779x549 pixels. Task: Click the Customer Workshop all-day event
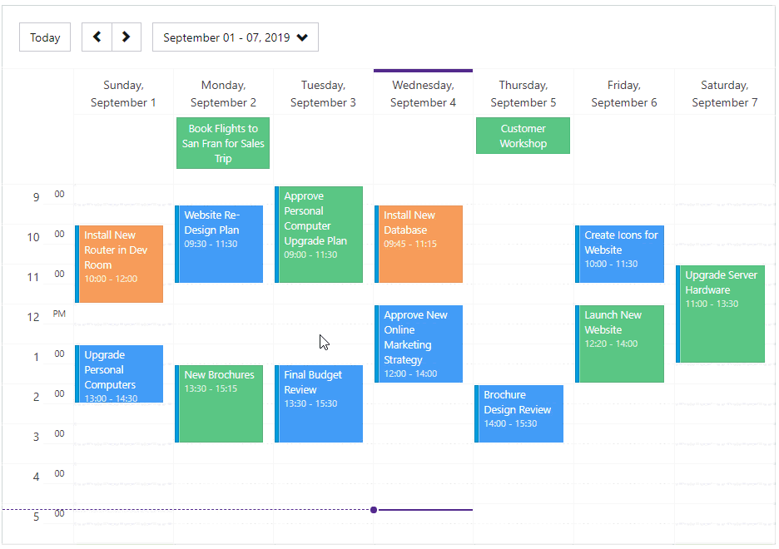pyautogui.click(x=523, y=136)
